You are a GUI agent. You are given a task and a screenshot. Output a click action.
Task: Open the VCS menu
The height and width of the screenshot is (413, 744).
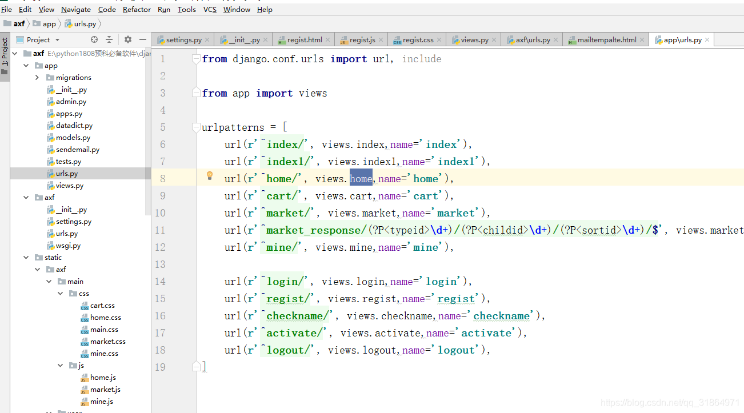(x=210, y=9)
